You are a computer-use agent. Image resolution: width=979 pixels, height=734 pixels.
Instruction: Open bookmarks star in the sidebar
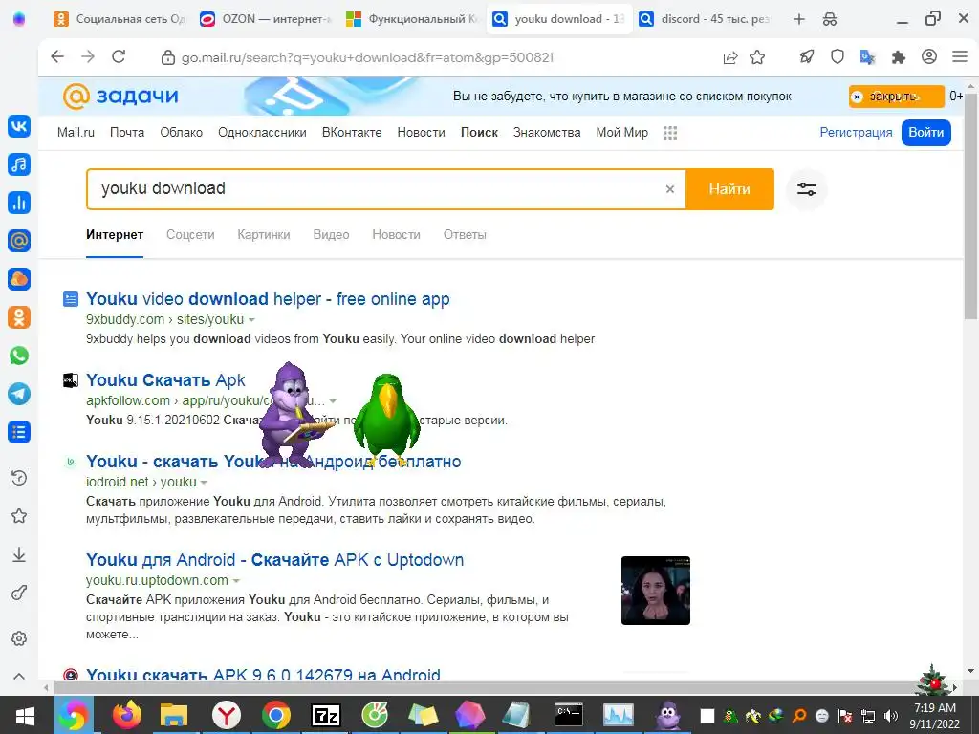click(19, 516)
